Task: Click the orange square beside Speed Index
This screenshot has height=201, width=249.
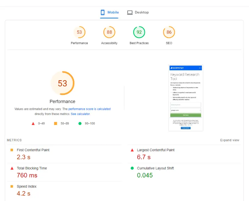Action: click(12, 186)
